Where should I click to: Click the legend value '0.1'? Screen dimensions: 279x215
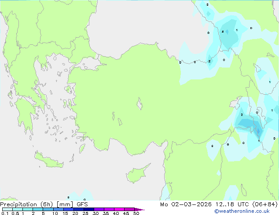[x=5, y=213]
